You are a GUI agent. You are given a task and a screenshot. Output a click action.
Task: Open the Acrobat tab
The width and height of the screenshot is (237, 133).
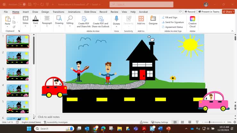143,12
